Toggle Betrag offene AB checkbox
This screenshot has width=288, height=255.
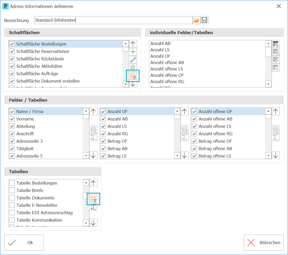click(194, 148)
